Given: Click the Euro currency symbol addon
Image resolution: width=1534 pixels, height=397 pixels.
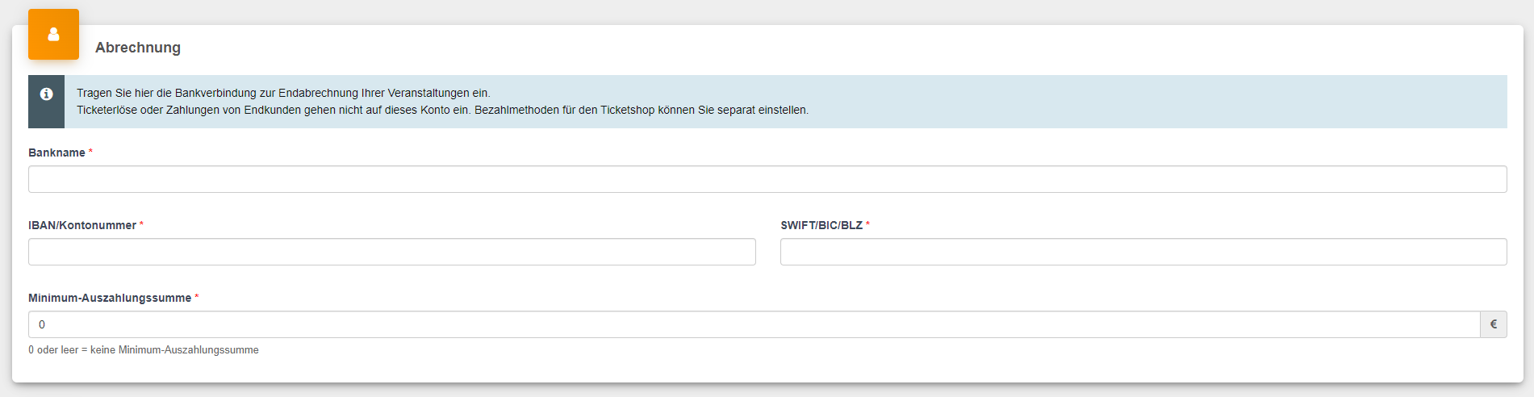Looking at the screenshot, I should [x=1493, y=324].
